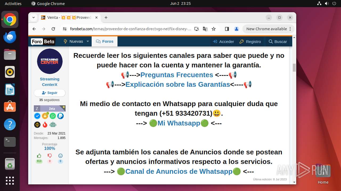View the 35 seguidores list

[x=50, y=100]
